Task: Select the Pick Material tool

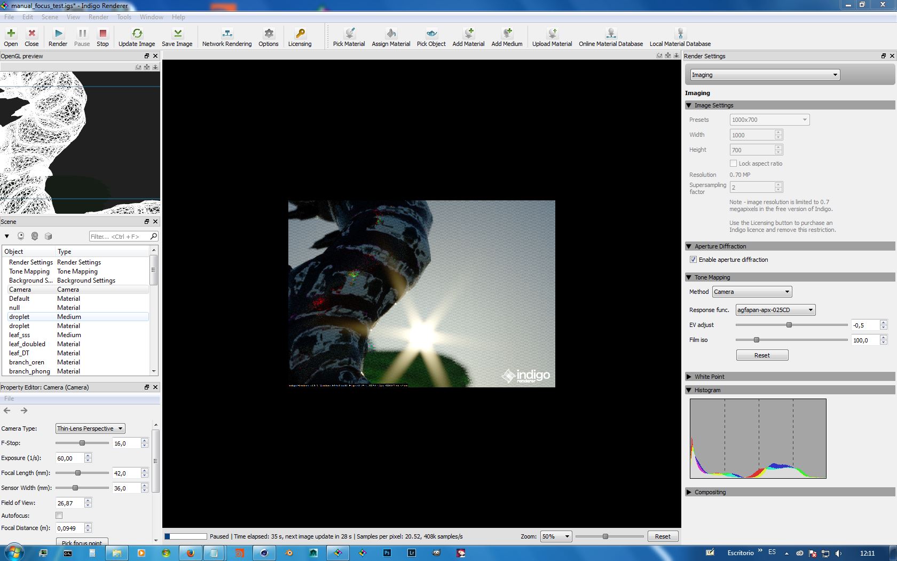Action: pos(349,34)
